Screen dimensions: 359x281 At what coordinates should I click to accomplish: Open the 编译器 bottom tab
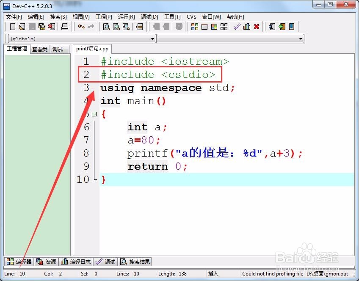pyautogui.click(x=19, y=262)
